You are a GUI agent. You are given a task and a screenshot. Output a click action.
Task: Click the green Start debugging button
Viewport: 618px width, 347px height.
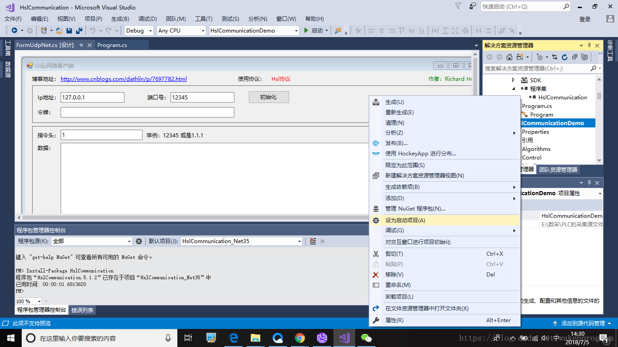(x=306, y=31)
